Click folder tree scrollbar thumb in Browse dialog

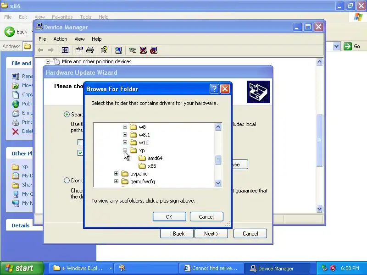(218, 159)
